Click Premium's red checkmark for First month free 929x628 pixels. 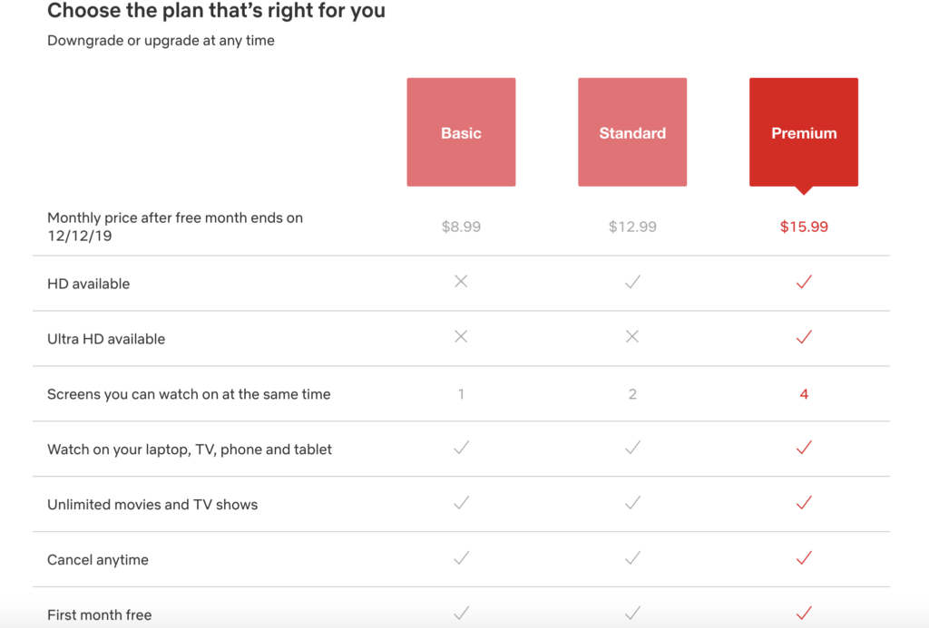[804, 613]
